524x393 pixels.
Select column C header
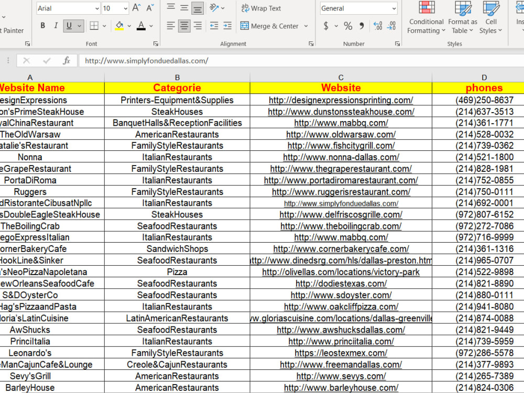pos(341,78)
